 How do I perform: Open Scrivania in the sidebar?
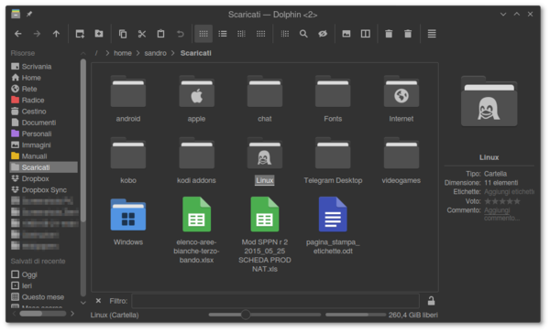44,67
